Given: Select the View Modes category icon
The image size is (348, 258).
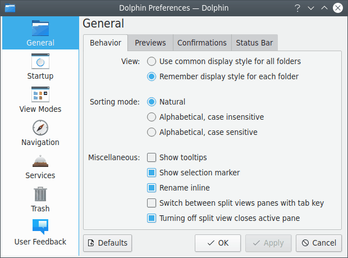Looking at the screenshot, I should coord(40,94).
